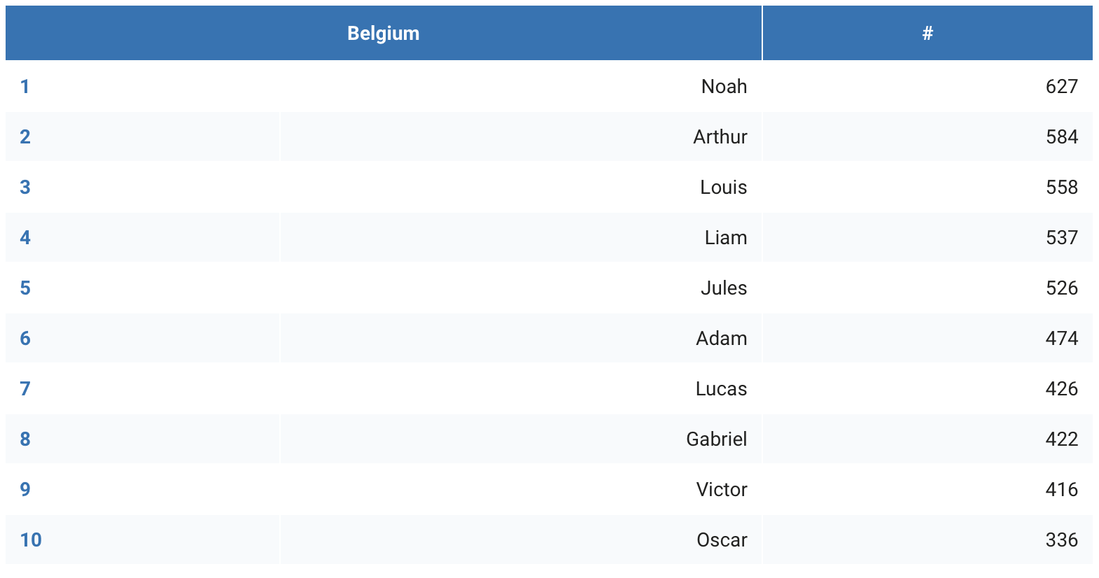The image size is (1099, 578).
Task: Click the count 422 for Gabriel
Action: 1061,439
